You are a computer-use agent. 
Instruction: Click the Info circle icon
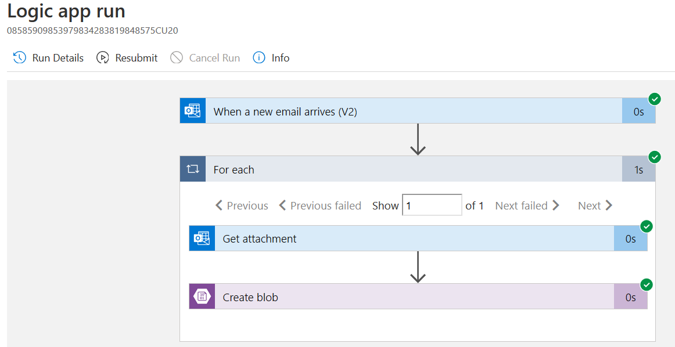259,57
